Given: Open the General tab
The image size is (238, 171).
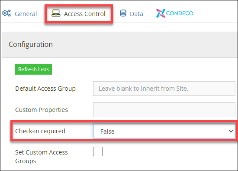Looking at the screenshot, I should coord(26,14).
